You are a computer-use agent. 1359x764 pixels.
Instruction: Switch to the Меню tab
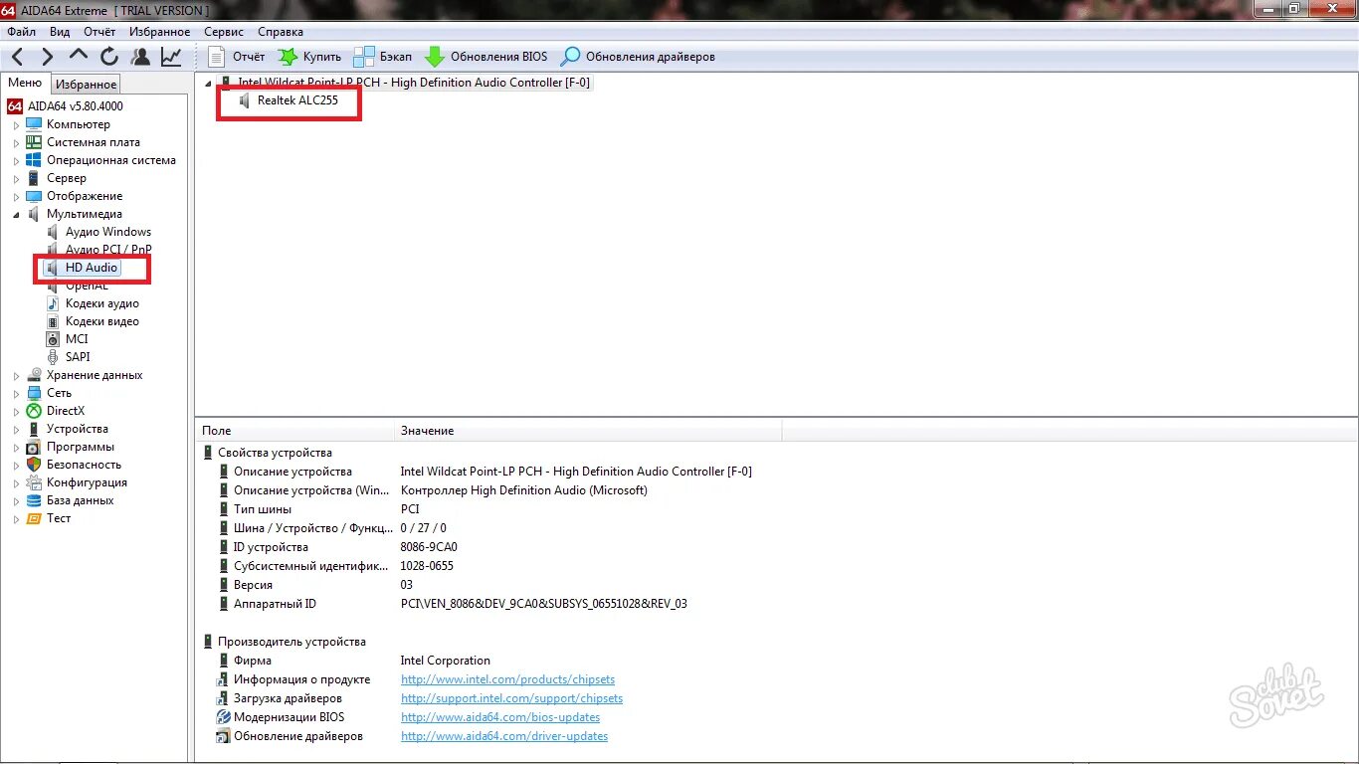click(25, 83)
